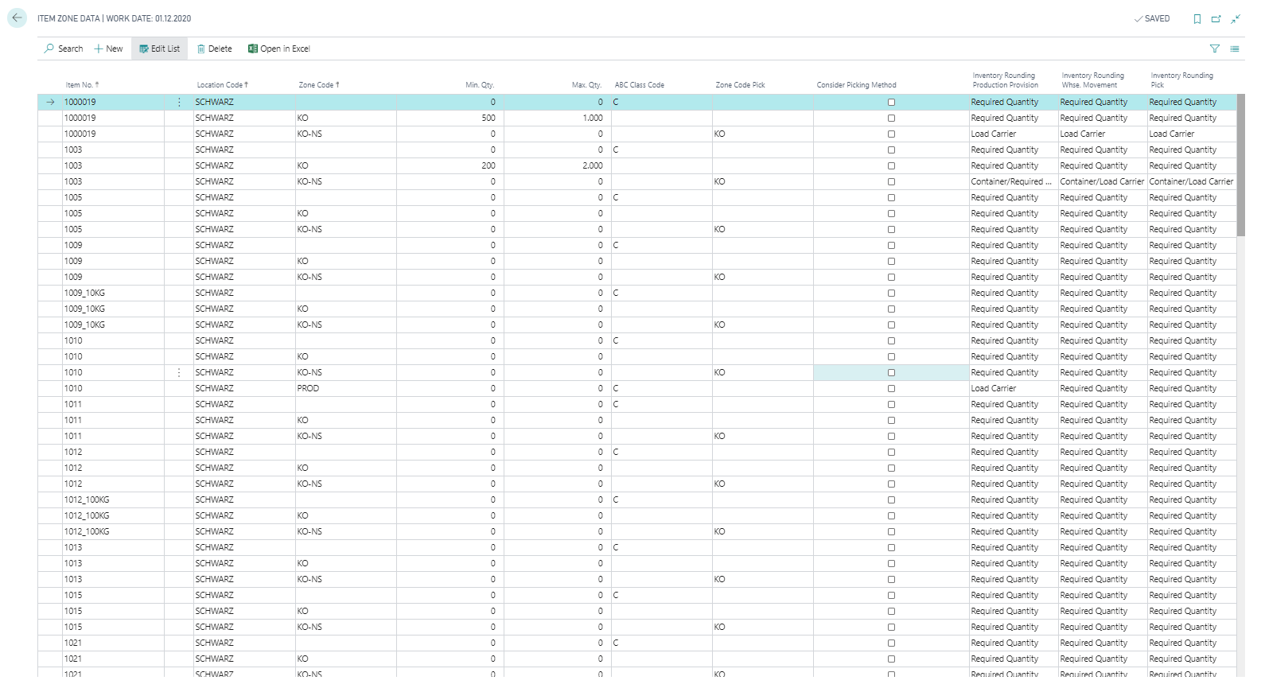
Task: Click the bookmark icon in the header
Action: point(1197,18)
